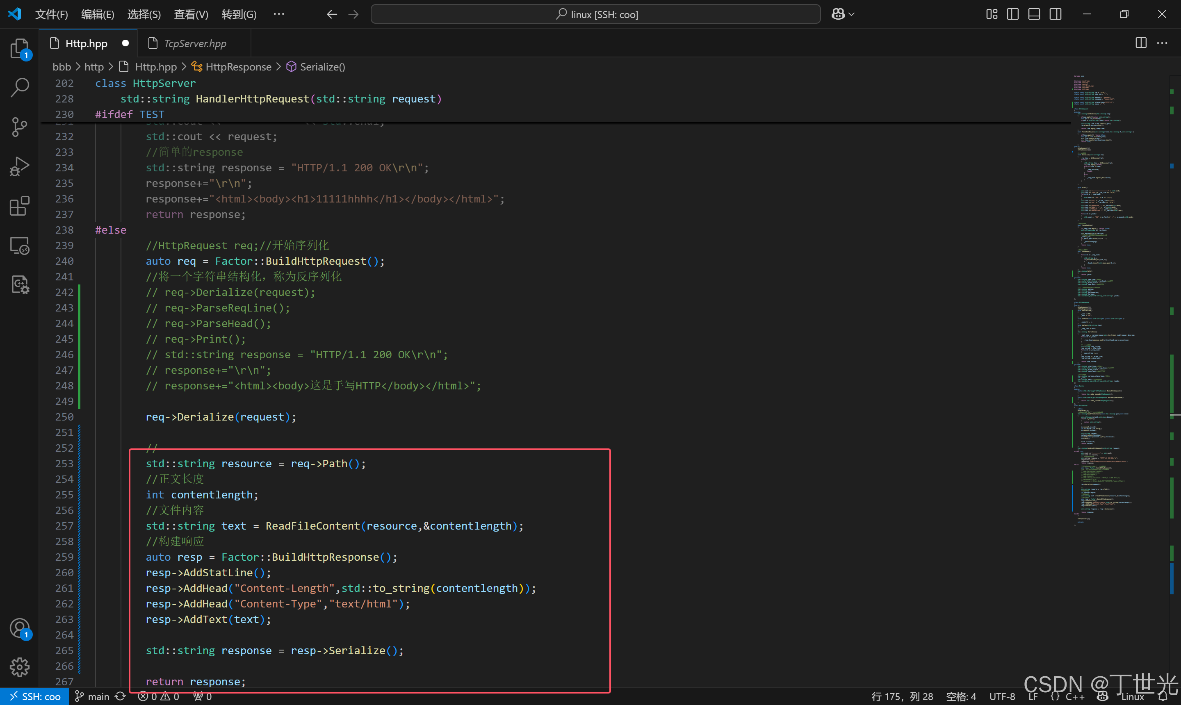This screenshot has height=705, width=1181.
Task: Open the Copilot dropdown arrow in title bar
Action: point(852,14)
